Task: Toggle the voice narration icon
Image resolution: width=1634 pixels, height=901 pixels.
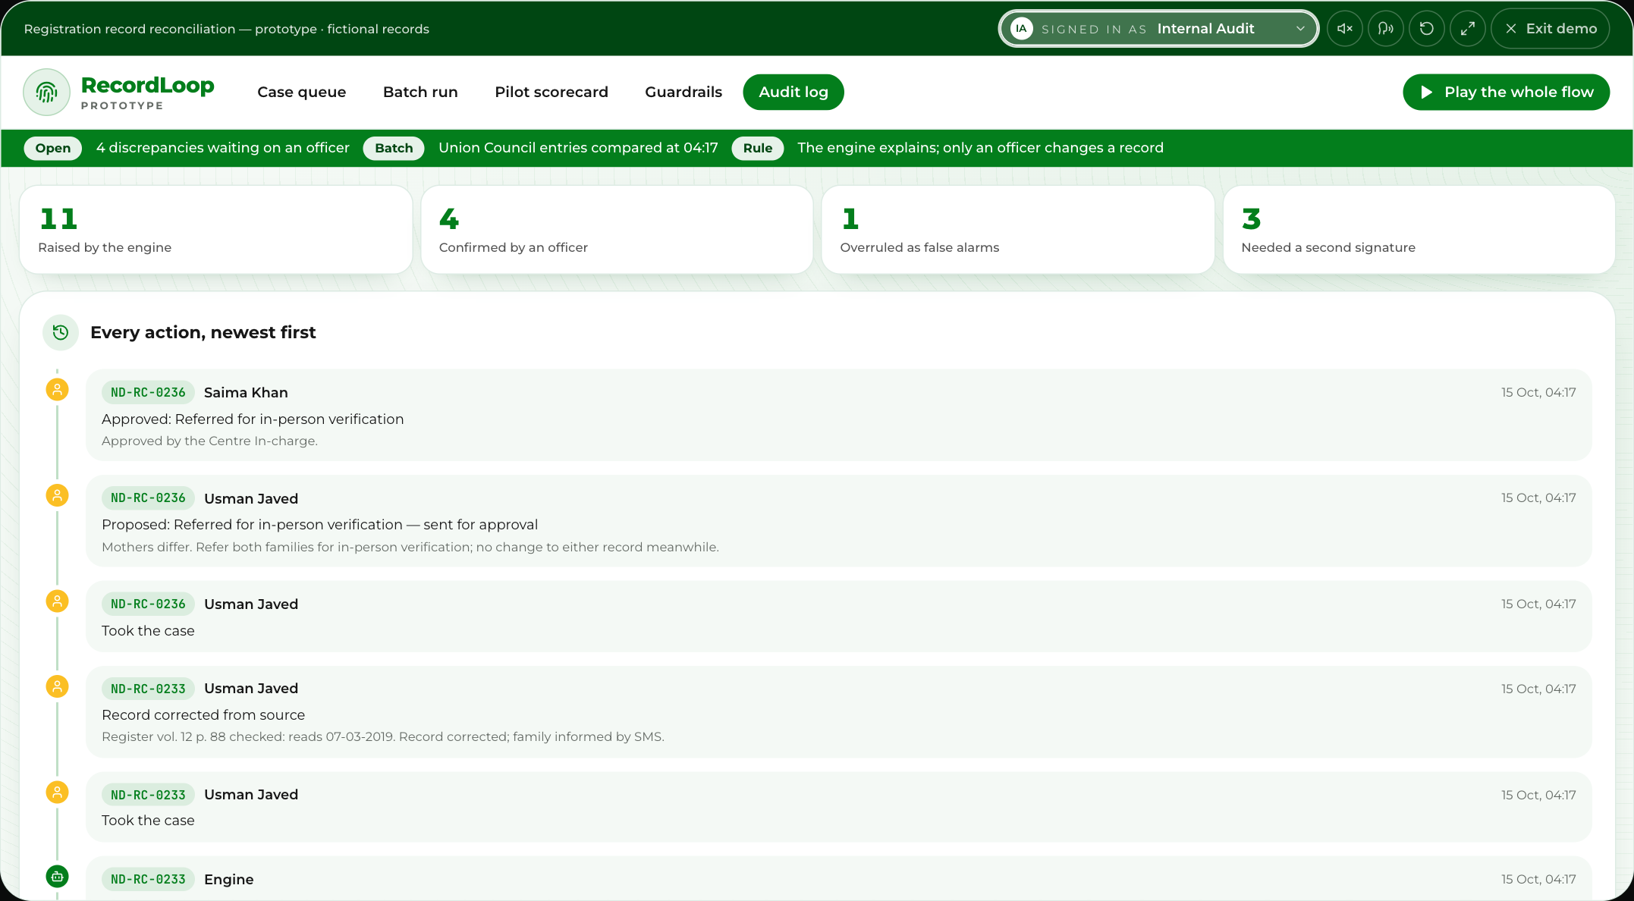Action: pos(1386,29)
